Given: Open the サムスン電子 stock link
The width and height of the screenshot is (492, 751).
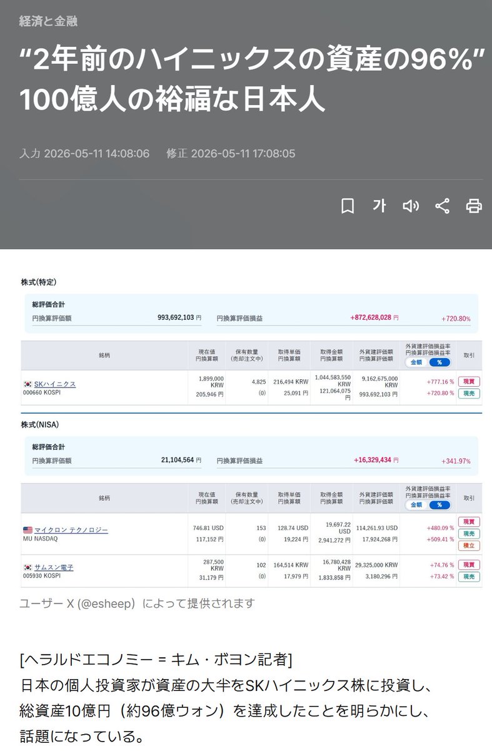Looking at the screenshot, I should 53,567.
